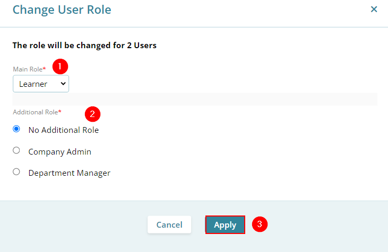Click the red step 2 marker
The height and width of the screenshot is (252, 388).
click(92, 114)
